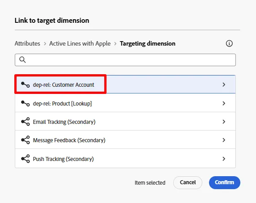Confirm the selected target dimension
Image resolution: width=256 pixels, height=203 pixels.
point(225,182)
